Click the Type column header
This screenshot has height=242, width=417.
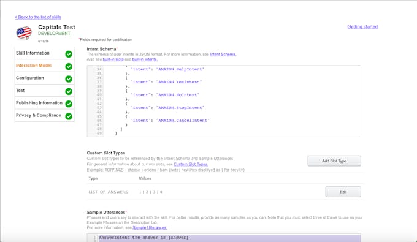[93, 178]
